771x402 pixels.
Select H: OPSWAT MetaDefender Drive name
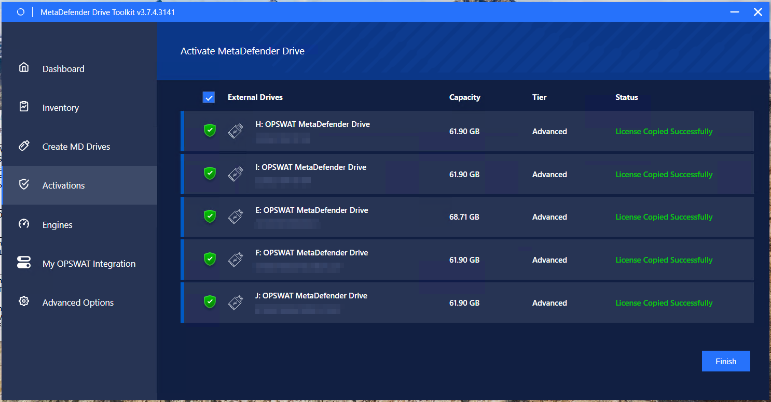point(313,124)
